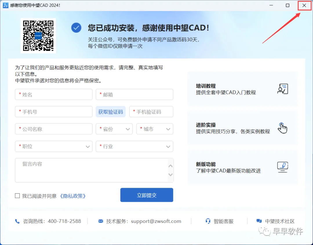
Task: Click the 获取验证码 button
Action: [x=111, y=111]
